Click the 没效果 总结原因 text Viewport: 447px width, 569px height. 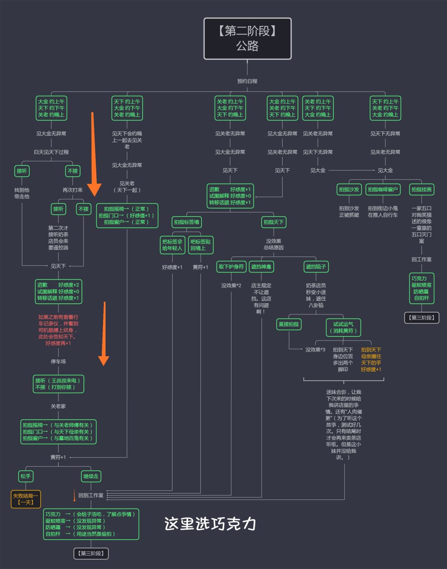click(274, 244)
